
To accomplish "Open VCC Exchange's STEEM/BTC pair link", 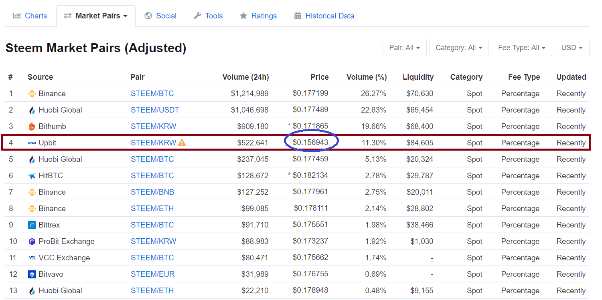I will [152, 258].
